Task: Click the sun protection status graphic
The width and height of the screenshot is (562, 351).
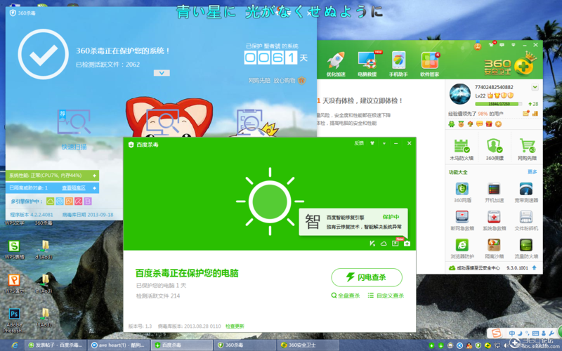Action: 270,201
